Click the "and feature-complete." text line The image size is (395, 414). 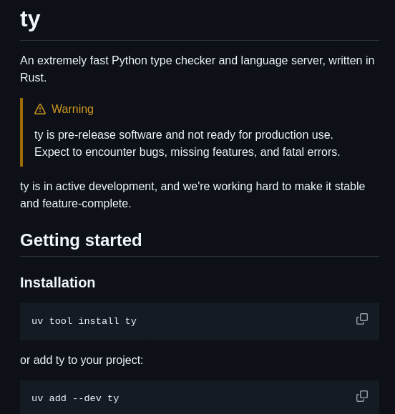pyautogui.click(x=76, y=204)
